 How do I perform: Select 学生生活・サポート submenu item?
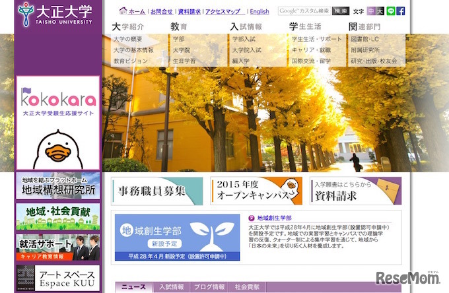coord(317,39)
